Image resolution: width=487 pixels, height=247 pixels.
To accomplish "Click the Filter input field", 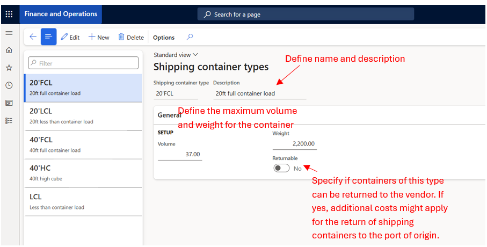I will [x=83, y=63].
